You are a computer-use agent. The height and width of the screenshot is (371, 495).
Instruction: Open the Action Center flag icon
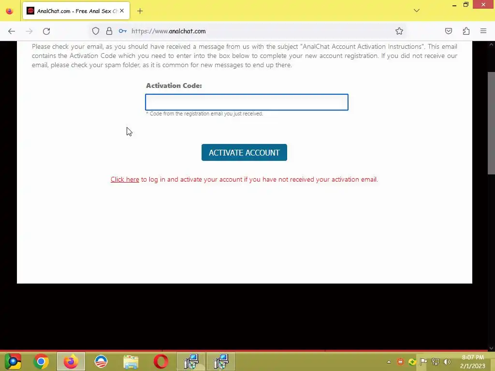click(x=423, y=361)
